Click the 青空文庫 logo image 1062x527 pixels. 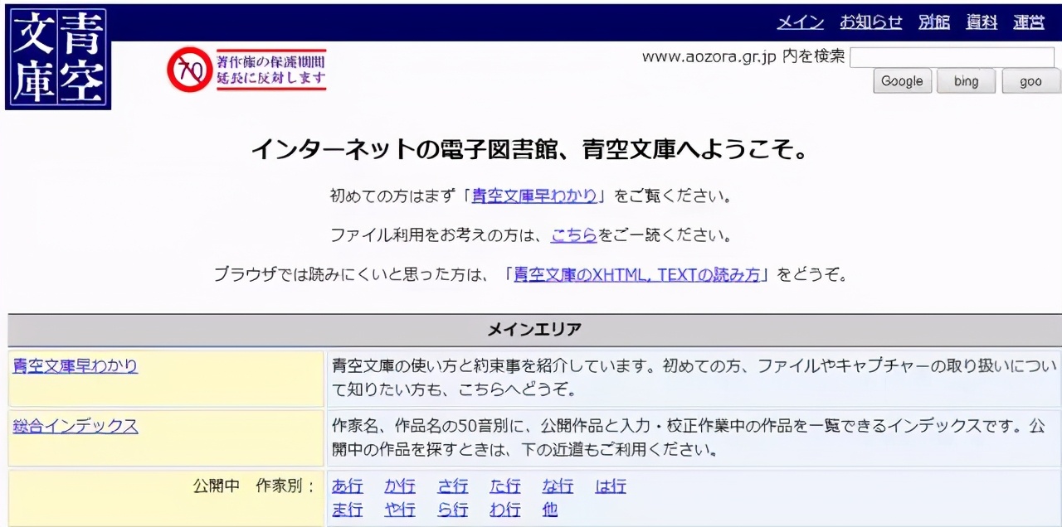58,57
